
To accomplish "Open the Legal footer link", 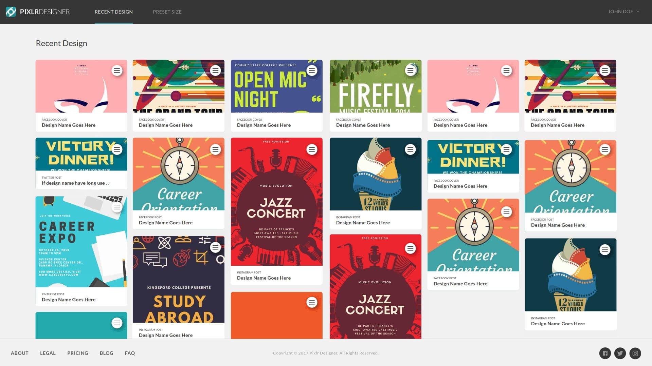I will click(x=48, y=353).
